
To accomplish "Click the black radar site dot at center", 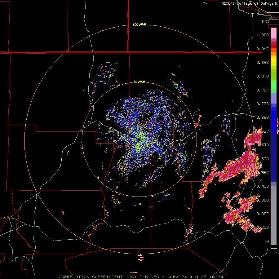I will coord(139,139).
